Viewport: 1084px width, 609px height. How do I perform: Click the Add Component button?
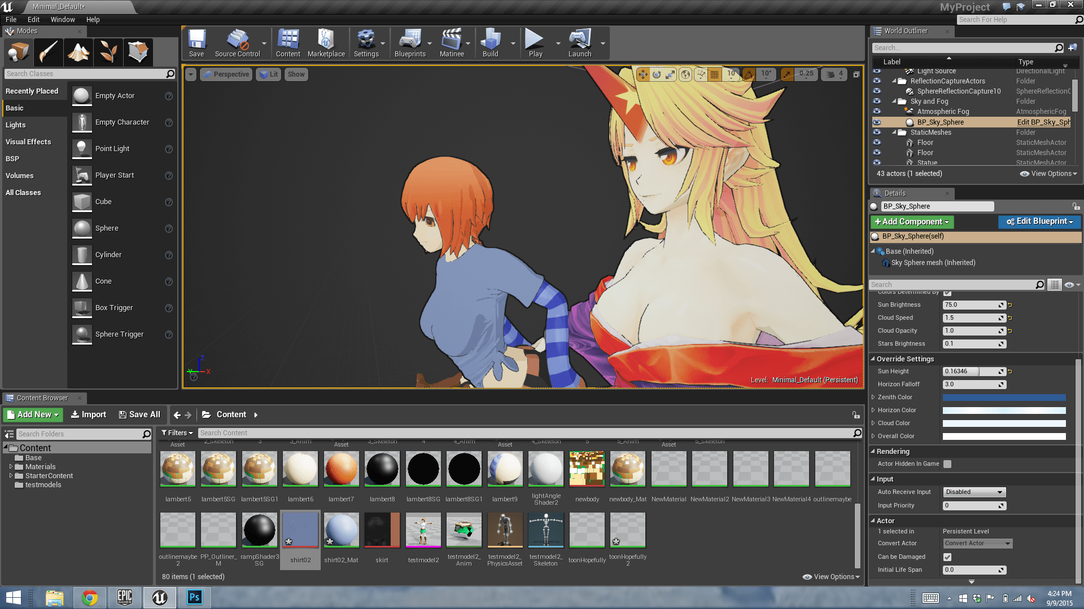point(912,222)
